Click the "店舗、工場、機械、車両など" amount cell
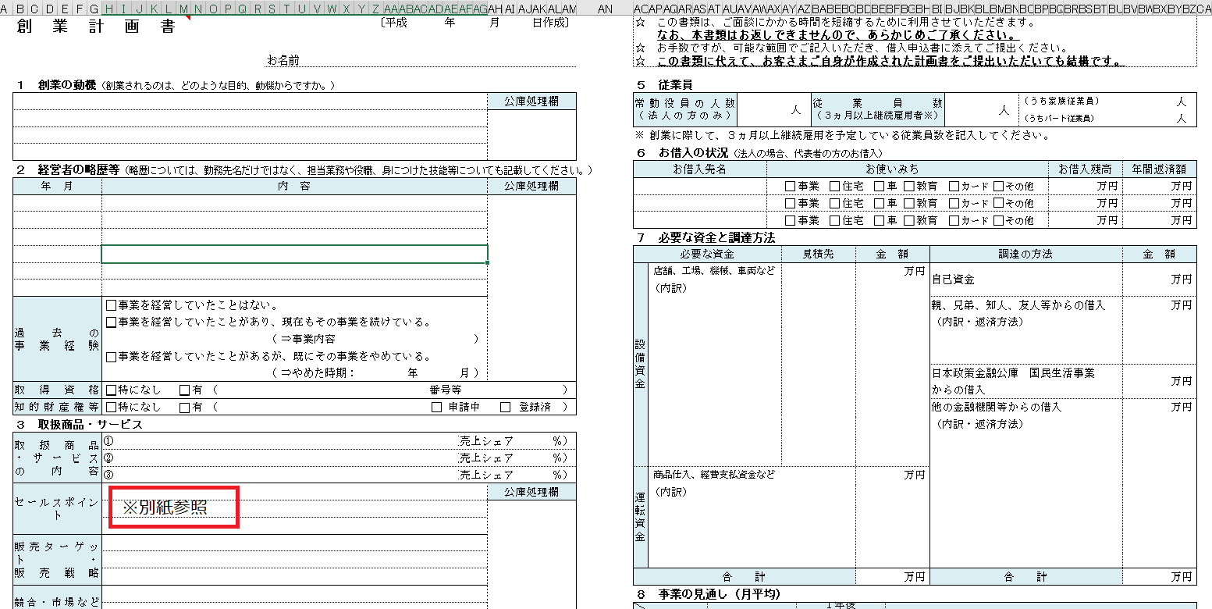This screenshot has width=1212, height=609. coord(892,272)
